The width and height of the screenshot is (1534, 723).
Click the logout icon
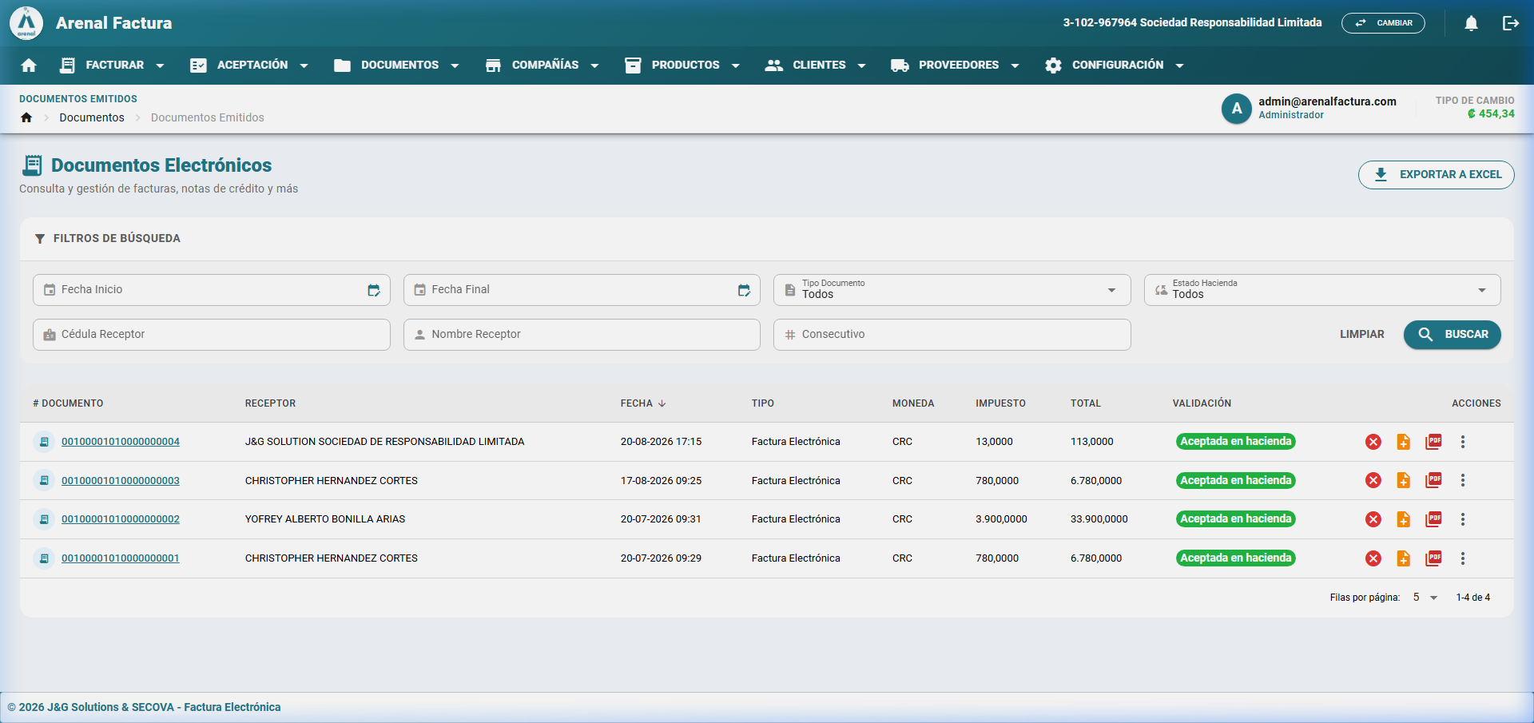click(x=1510, y=23)
